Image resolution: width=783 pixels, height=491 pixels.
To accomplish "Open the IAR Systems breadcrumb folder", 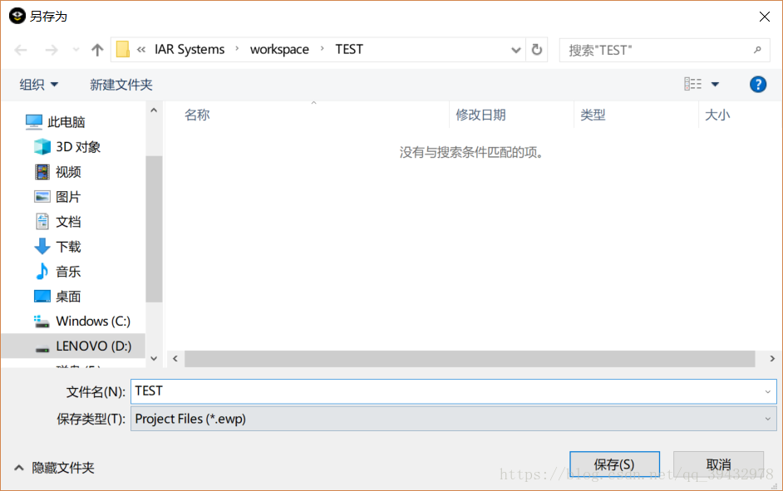I will click(x=189, y=49).
